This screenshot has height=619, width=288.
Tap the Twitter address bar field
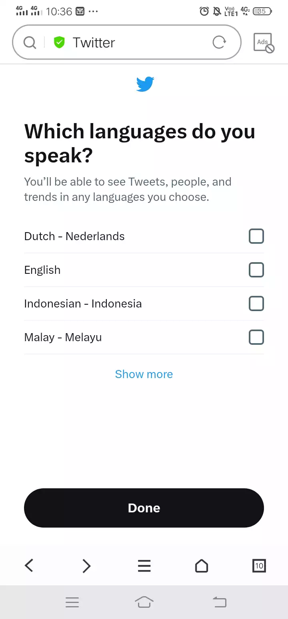(x=127, y=42)
